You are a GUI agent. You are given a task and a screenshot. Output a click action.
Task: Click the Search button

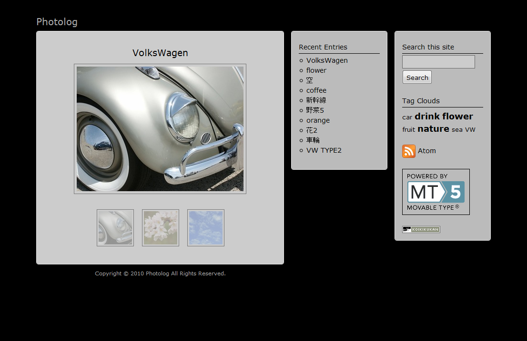(417, 78)
